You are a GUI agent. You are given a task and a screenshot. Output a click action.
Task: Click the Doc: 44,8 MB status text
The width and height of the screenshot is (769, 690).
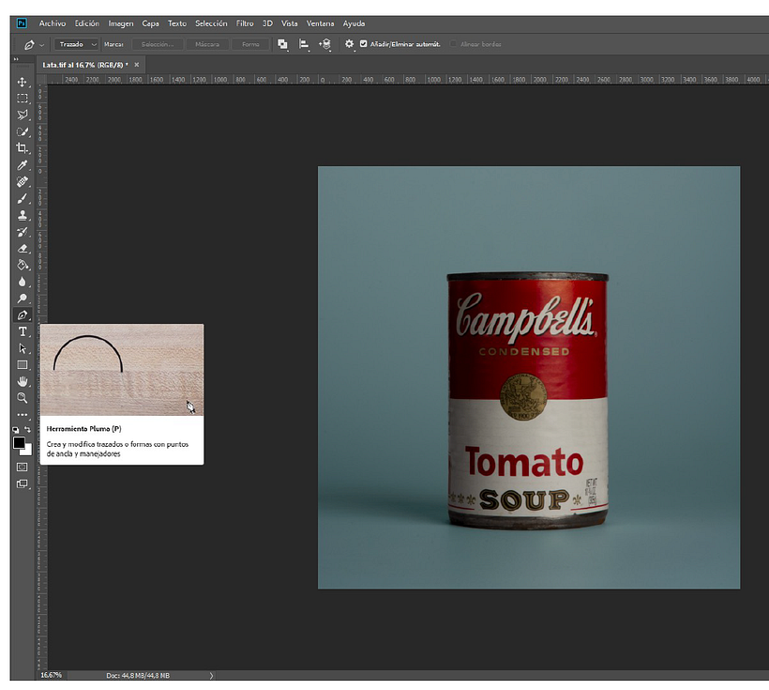(138, 676)
